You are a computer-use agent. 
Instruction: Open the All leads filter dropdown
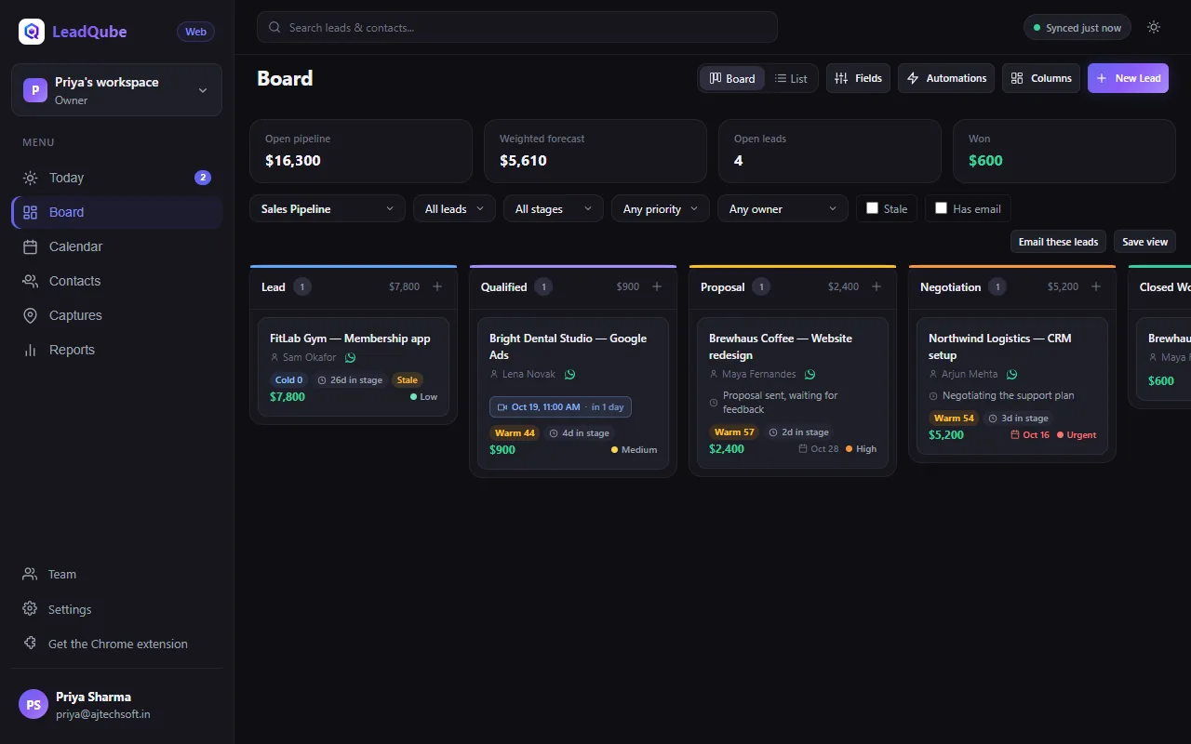454,208
